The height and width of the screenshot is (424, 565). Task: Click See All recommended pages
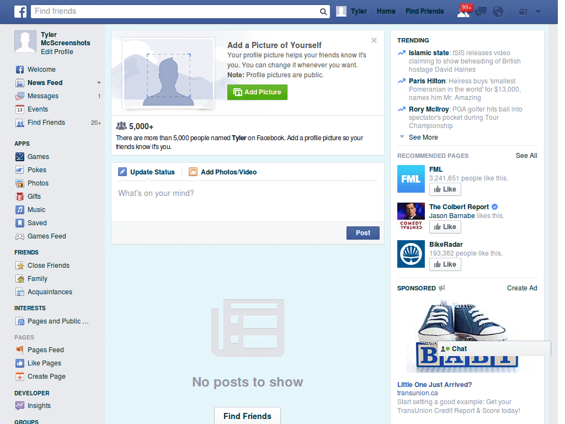click(x=526, y=156)
